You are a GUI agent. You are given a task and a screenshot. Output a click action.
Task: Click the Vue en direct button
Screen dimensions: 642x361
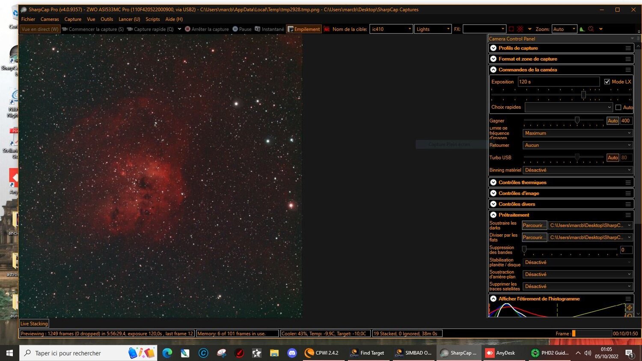click(39, 29)
